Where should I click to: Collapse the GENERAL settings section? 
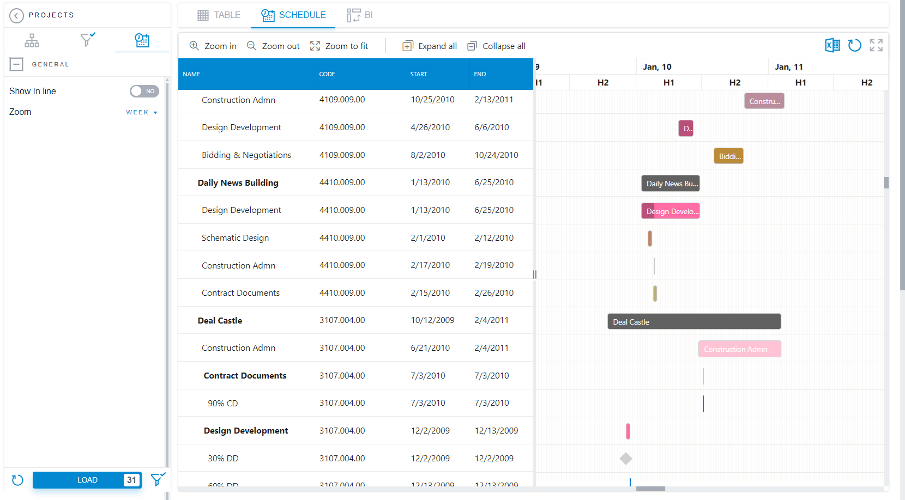point(16,64)
